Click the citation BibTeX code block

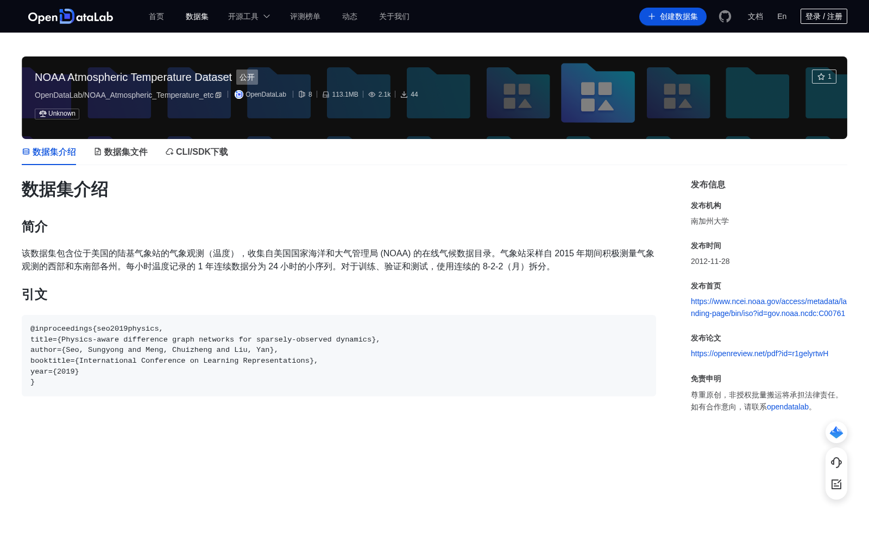pyautogui.click(x=339, y=356)
